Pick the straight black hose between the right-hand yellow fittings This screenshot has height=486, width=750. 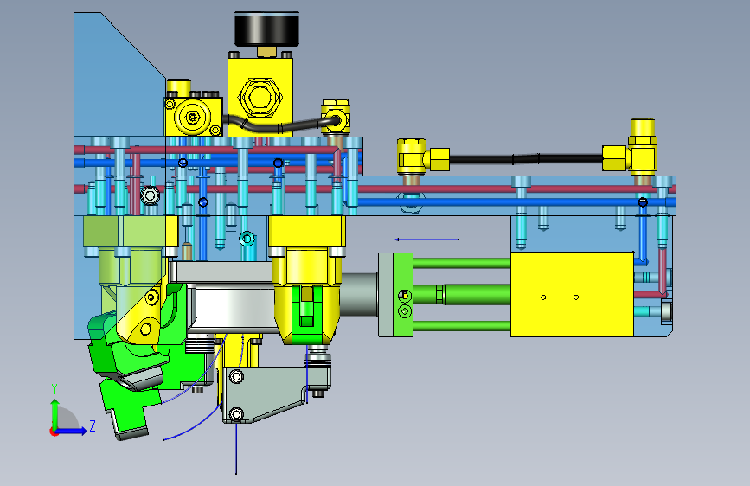pyautogui.click(x=526, y=159)
